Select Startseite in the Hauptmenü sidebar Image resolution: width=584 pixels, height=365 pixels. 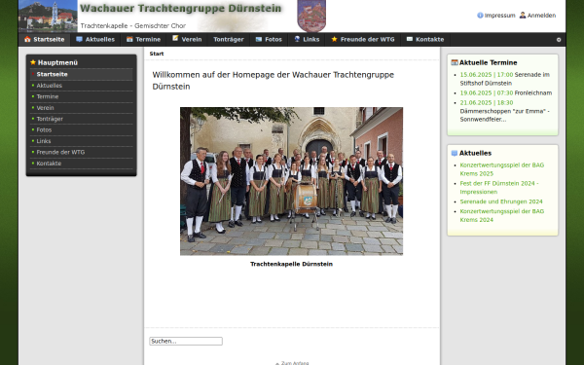click(x=81, y=75)
